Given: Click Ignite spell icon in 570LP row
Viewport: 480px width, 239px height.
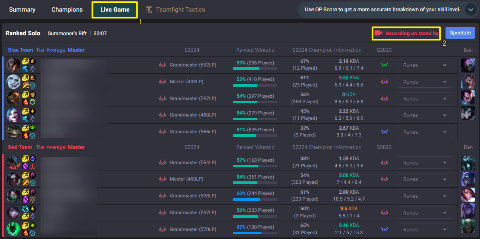Looking at the screenshot, I should click(x=25, y=233).
